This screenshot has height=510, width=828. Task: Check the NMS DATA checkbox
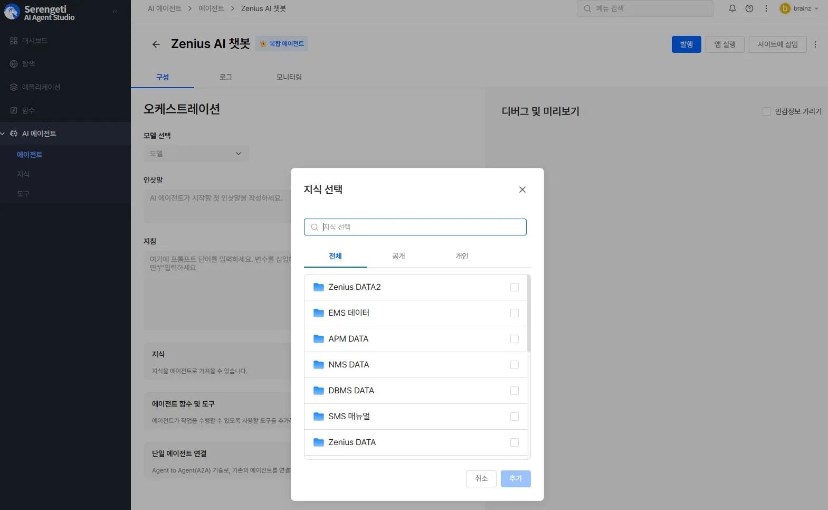(x=515, y=365)
